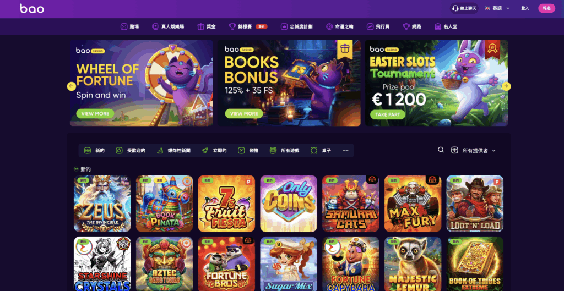The height and width of the screenshot is (291, 564).
Task: Click the bao logo
Action: tap(32, 9)
